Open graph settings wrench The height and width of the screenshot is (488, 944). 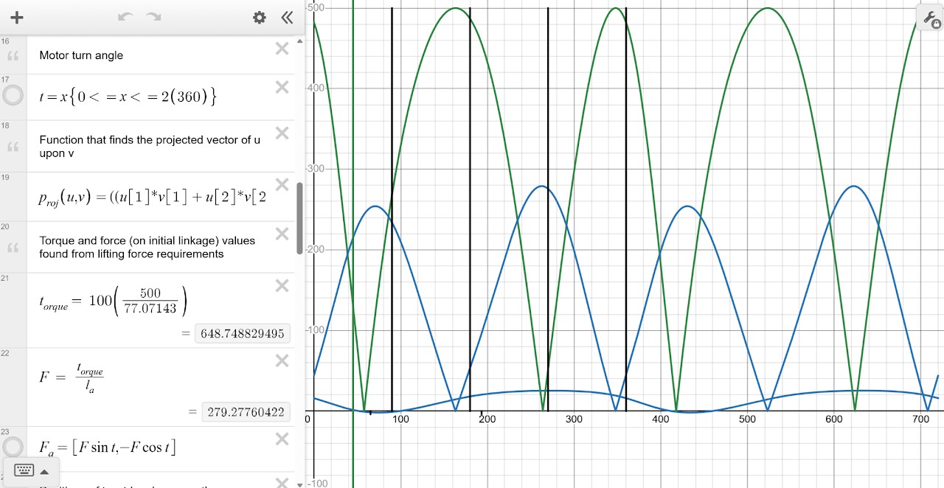931,18
